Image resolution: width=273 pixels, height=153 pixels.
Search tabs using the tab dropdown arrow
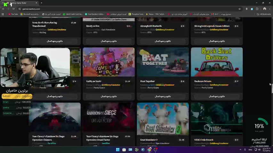coord(3,3)
